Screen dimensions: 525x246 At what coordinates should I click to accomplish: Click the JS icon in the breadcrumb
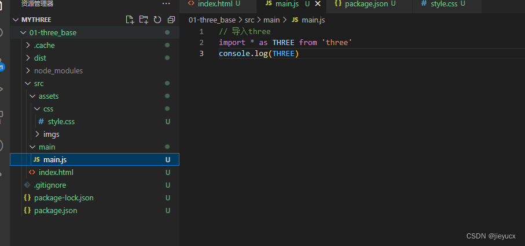click(x=295, y=20)
